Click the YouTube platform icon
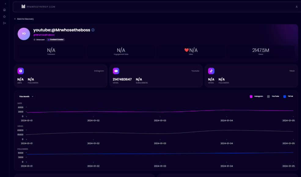 click(x=116, y=71)
